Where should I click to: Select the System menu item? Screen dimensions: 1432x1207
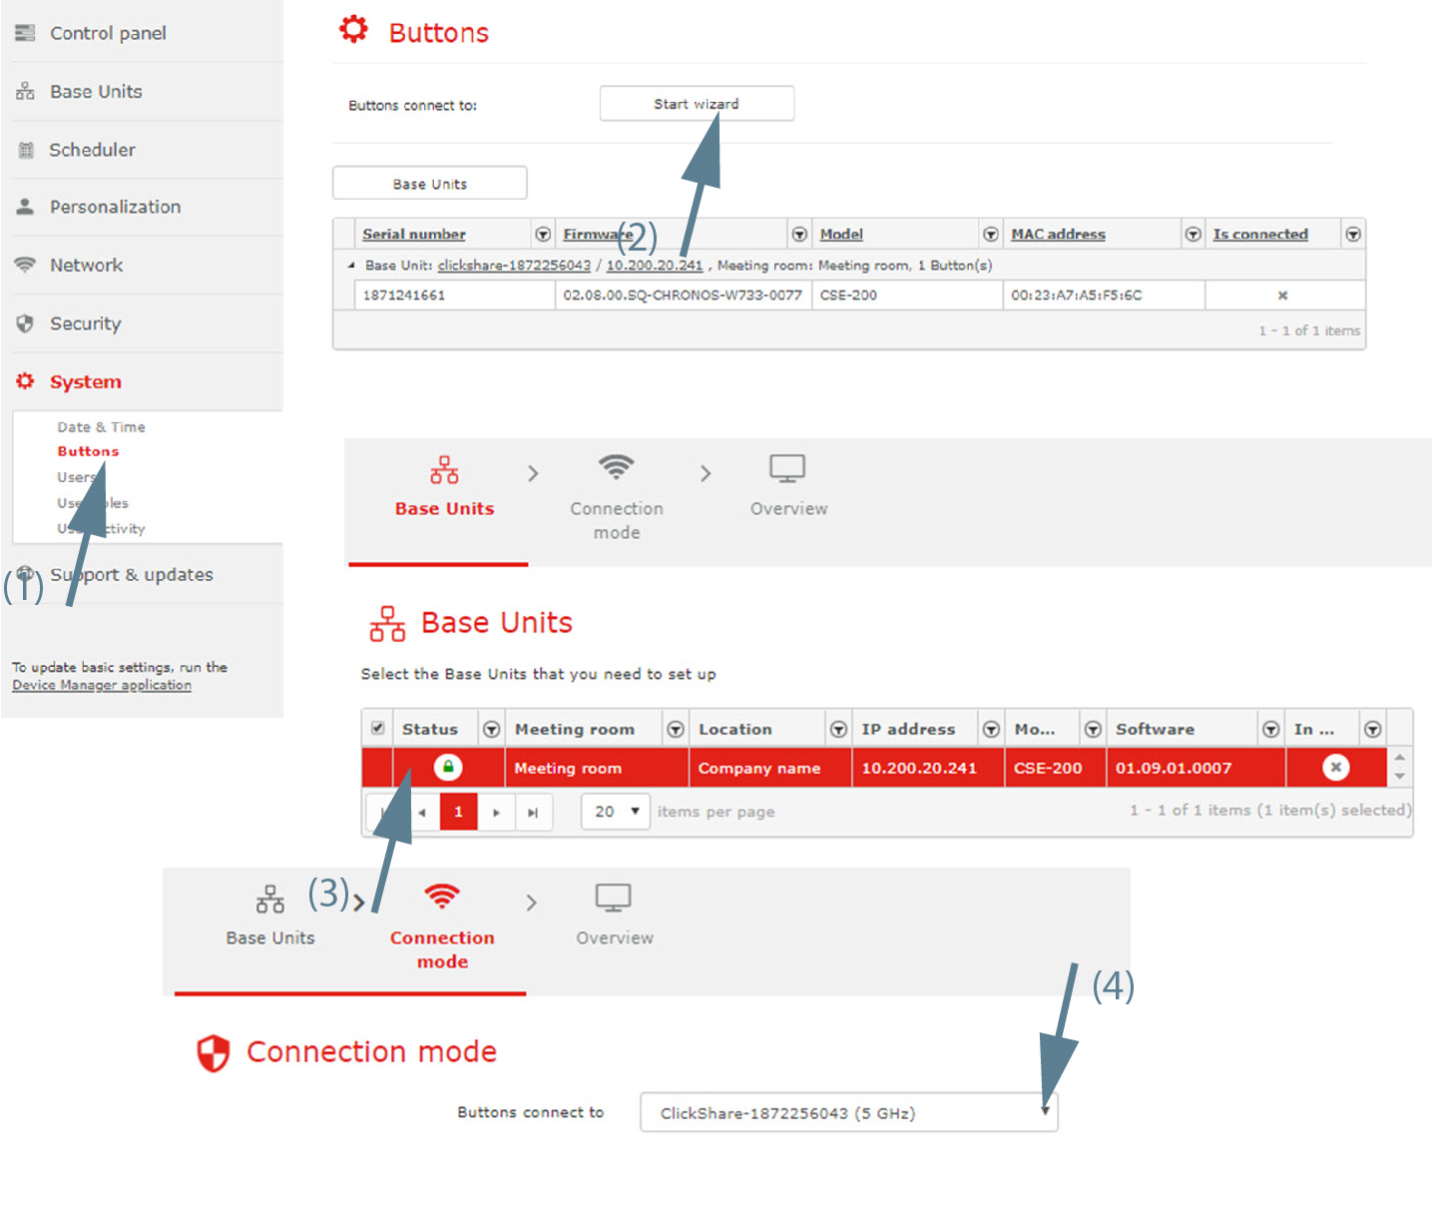(x=86, y=381)
